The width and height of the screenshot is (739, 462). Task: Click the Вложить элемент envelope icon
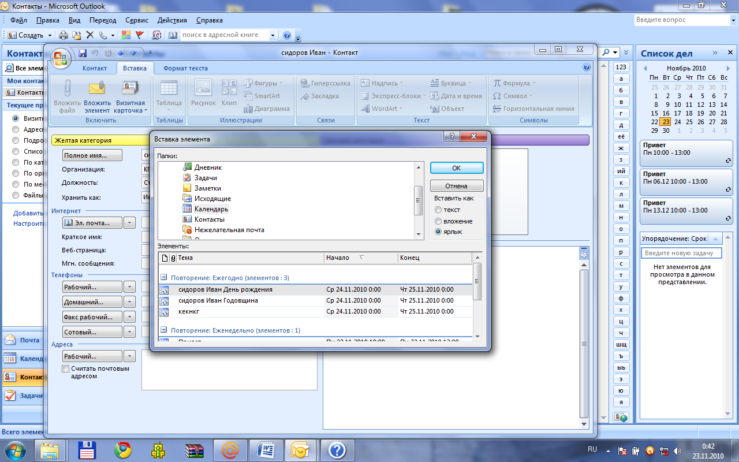tap(97, 88)
